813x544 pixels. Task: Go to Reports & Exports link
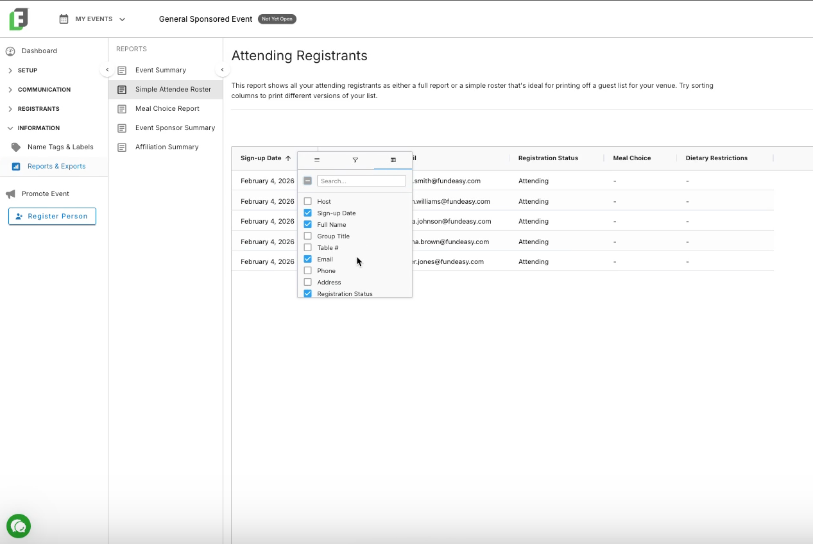56,167
